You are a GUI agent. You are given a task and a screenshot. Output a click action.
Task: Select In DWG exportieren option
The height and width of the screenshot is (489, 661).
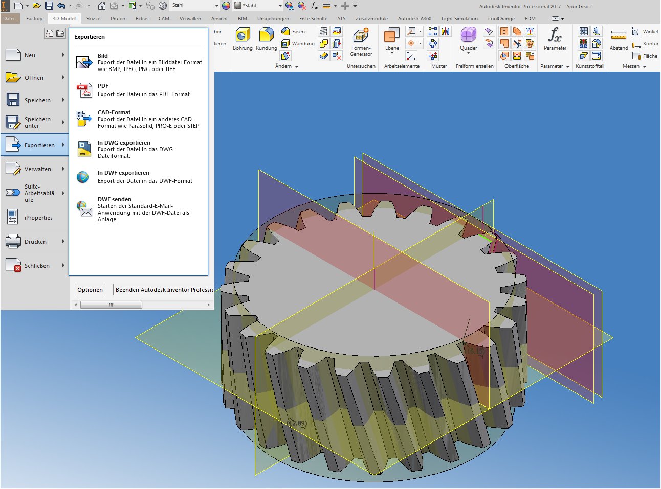[139, 149]
